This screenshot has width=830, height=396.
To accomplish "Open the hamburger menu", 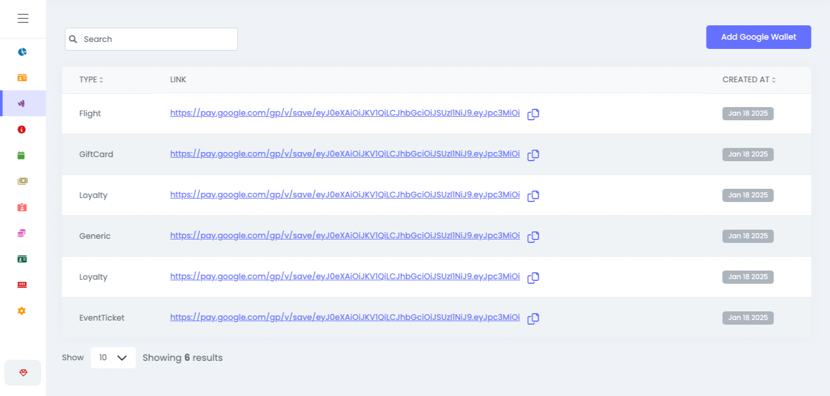I will point(23,18).
